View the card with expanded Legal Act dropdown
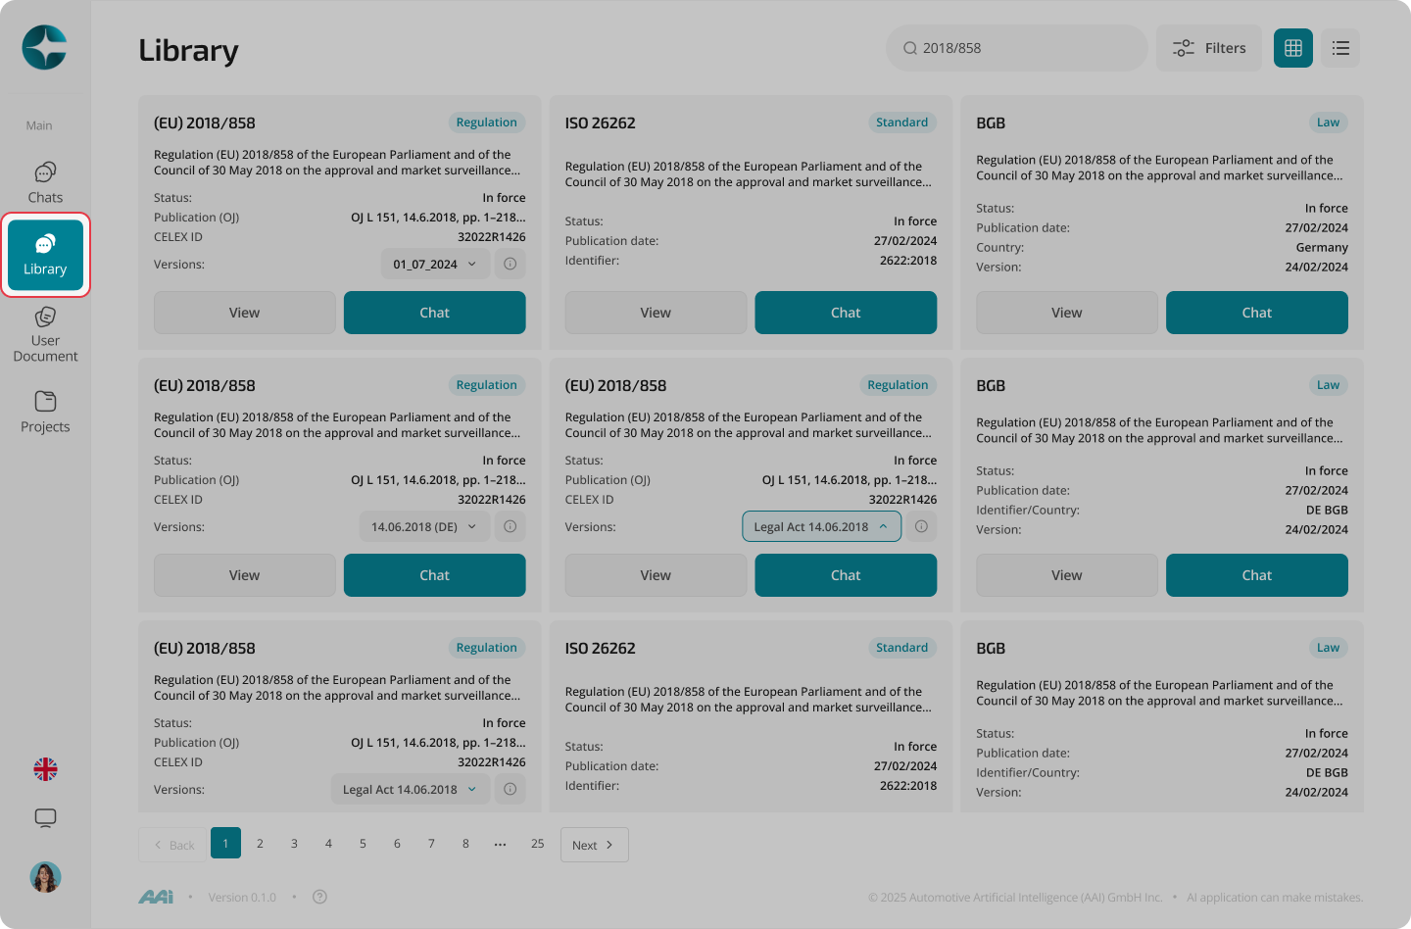Screen dimensions: 1411x929 pos(656,575)
